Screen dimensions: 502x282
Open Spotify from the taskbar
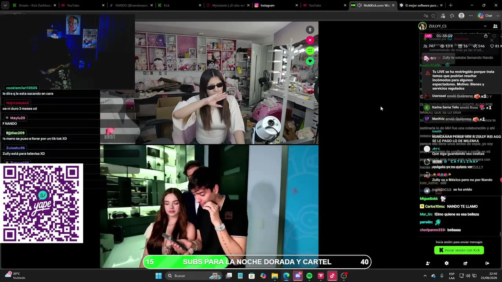tap(309, 276)
